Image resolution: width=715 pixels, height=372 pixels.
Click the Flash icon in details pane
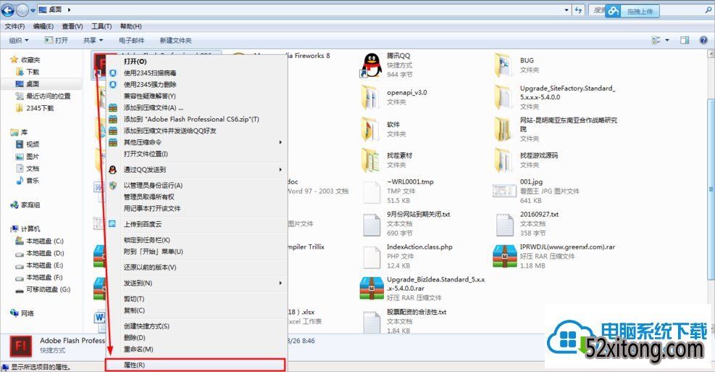[20, 345]
